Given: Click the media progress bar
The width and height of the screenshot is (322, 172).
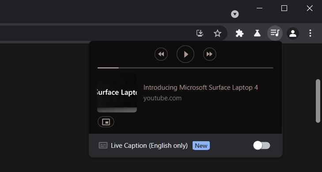Looking at the screenshot, I should (185, 68).
